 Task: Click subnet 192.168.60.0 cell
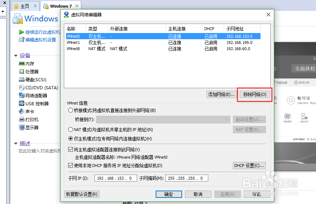tap(238, 49)
